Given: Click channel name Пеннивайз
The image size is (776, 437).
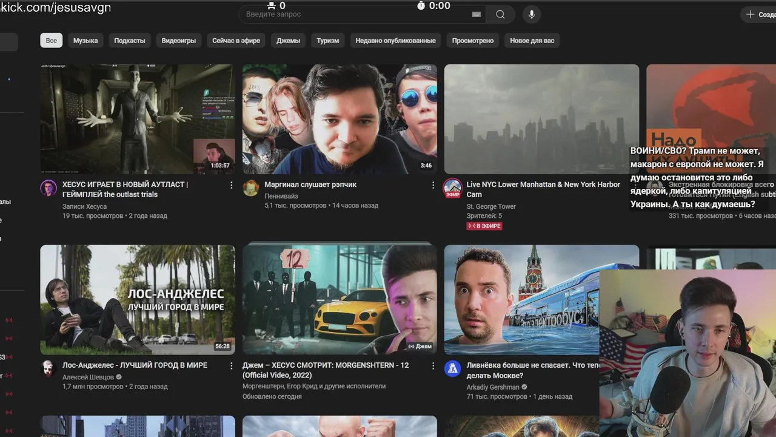Looking at the screenshot, I should tap(281, 196).
